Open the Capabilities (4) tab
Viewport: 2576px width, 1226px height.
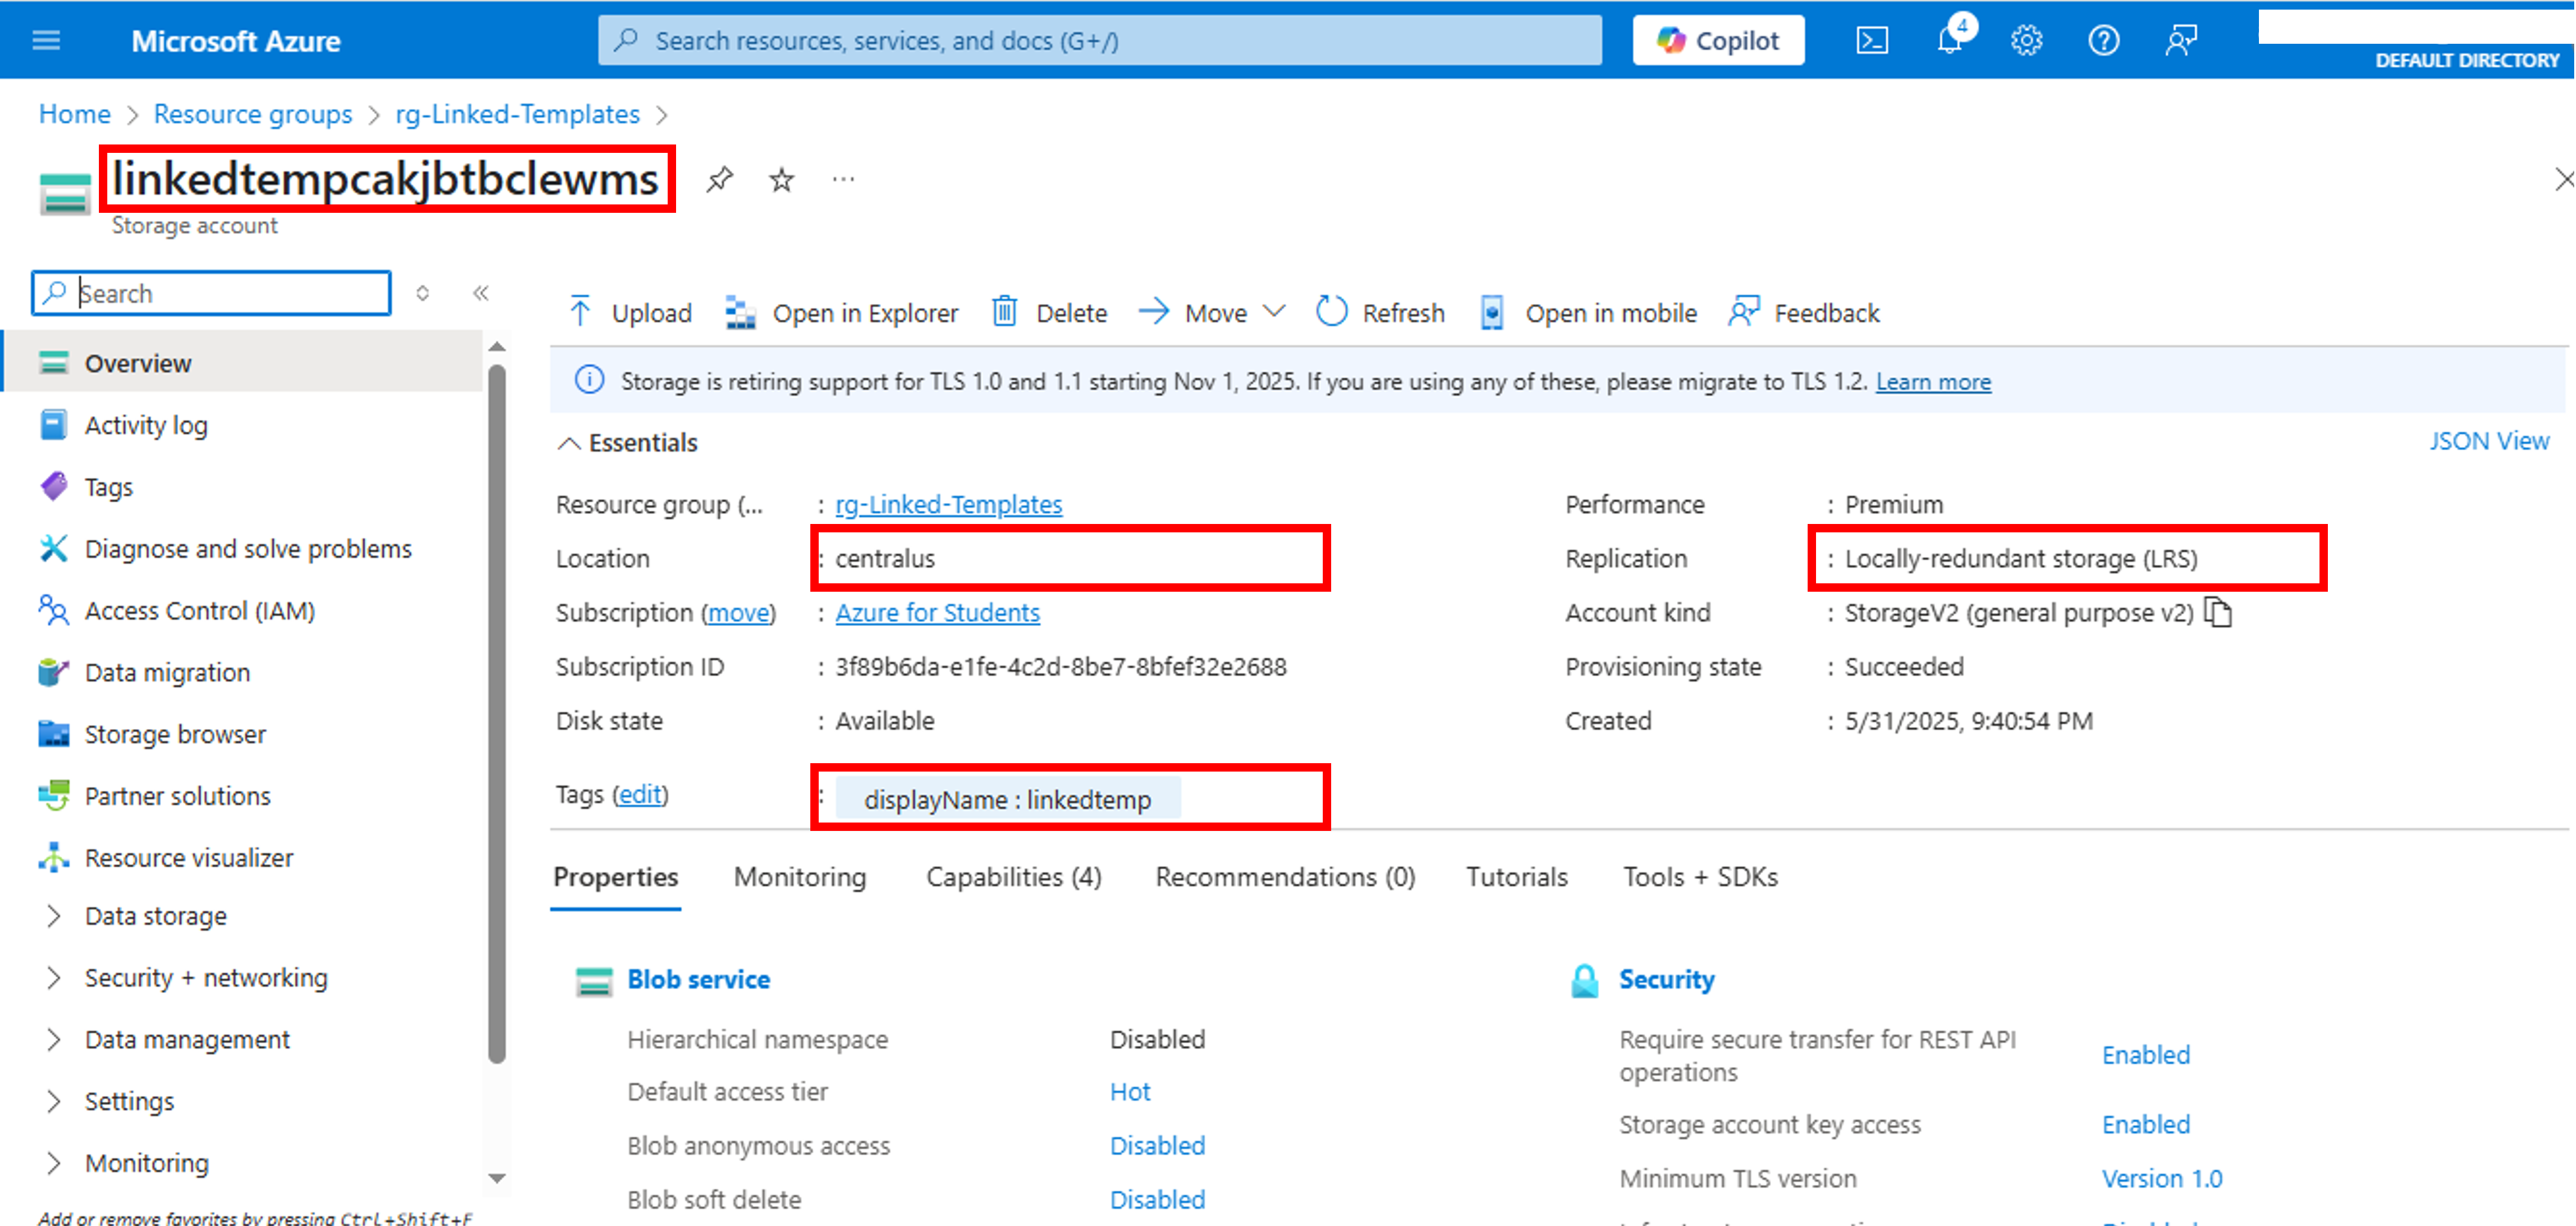tap(1013, 877)
